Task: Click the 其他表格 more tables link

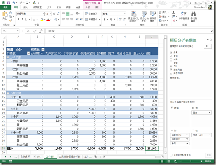Action: [x=175, y=78]
